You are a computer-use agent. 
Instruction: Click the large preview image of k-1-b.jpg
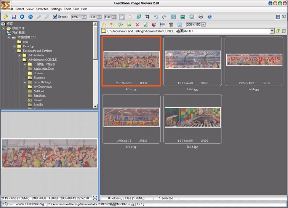pyautogui.click(x=50, y=153)
